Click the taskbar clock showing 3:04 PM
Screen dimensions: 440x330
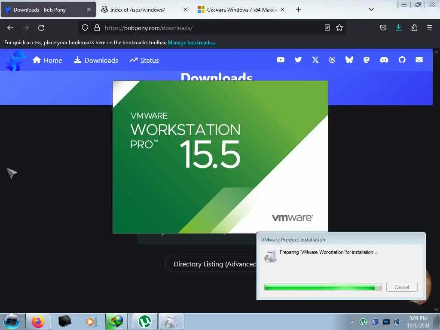(x=419, y=322)
